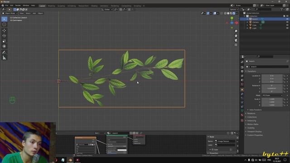Select the Cube object in outliner
The width and height of the screenshot is (290, 163).
(x=254, y=25)
